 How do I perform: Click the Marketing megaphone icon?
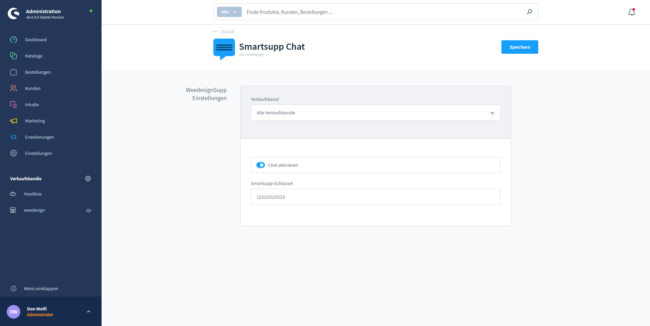tap(14, 121)
